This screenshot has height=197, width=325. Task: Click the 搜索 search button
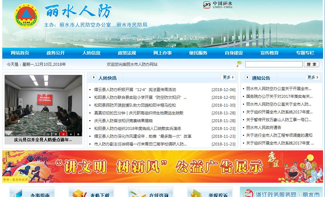coord(311,64)
